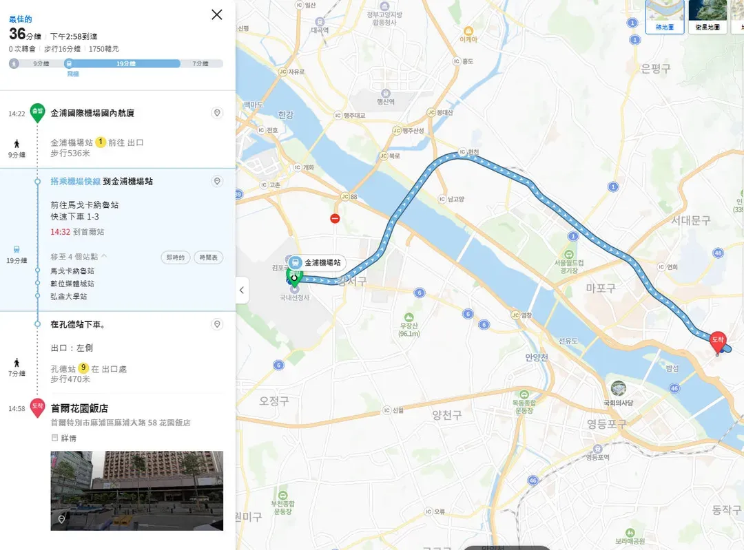
Task: Click the red no-entry marker on the map
Action: point(335,219)
